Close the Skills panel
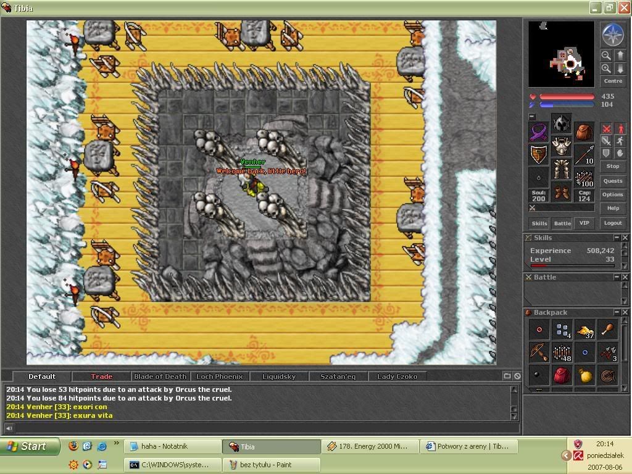Image resolution: width=632 pixels, height=474 pixels. pyautogui.click(x=625, y=238)
